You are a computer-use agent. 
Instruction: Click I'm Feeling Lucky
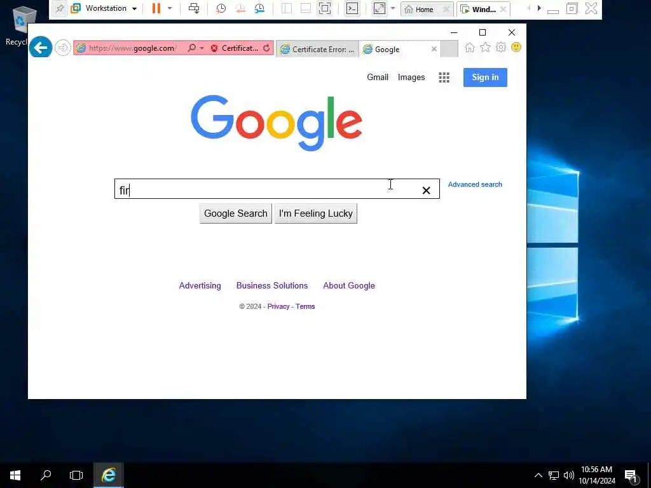coord(315,213)
